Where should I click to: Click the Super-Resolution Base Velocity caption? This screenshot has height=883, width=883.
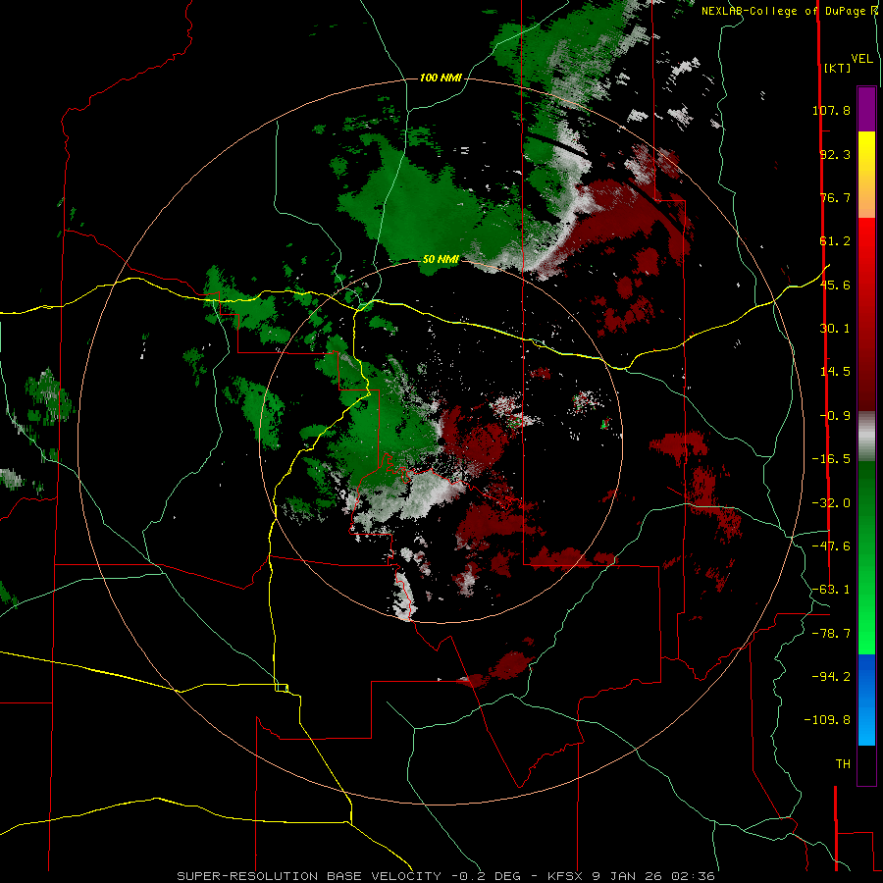[446, 876]
